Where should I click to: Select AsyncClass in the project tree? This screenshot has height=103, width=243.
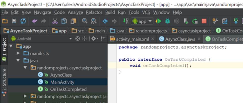[61, 75]
